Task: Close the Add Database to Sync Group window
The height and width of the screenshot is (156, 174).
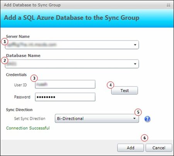Action: pos(168,5)
